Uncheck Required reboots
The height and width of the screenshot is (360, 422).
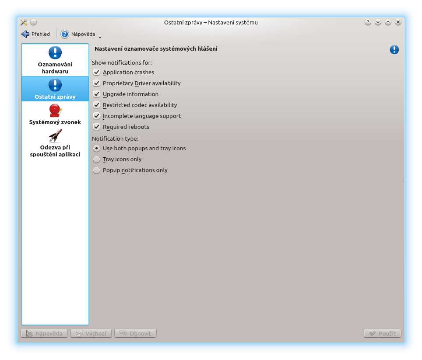[x=97, y=127]
